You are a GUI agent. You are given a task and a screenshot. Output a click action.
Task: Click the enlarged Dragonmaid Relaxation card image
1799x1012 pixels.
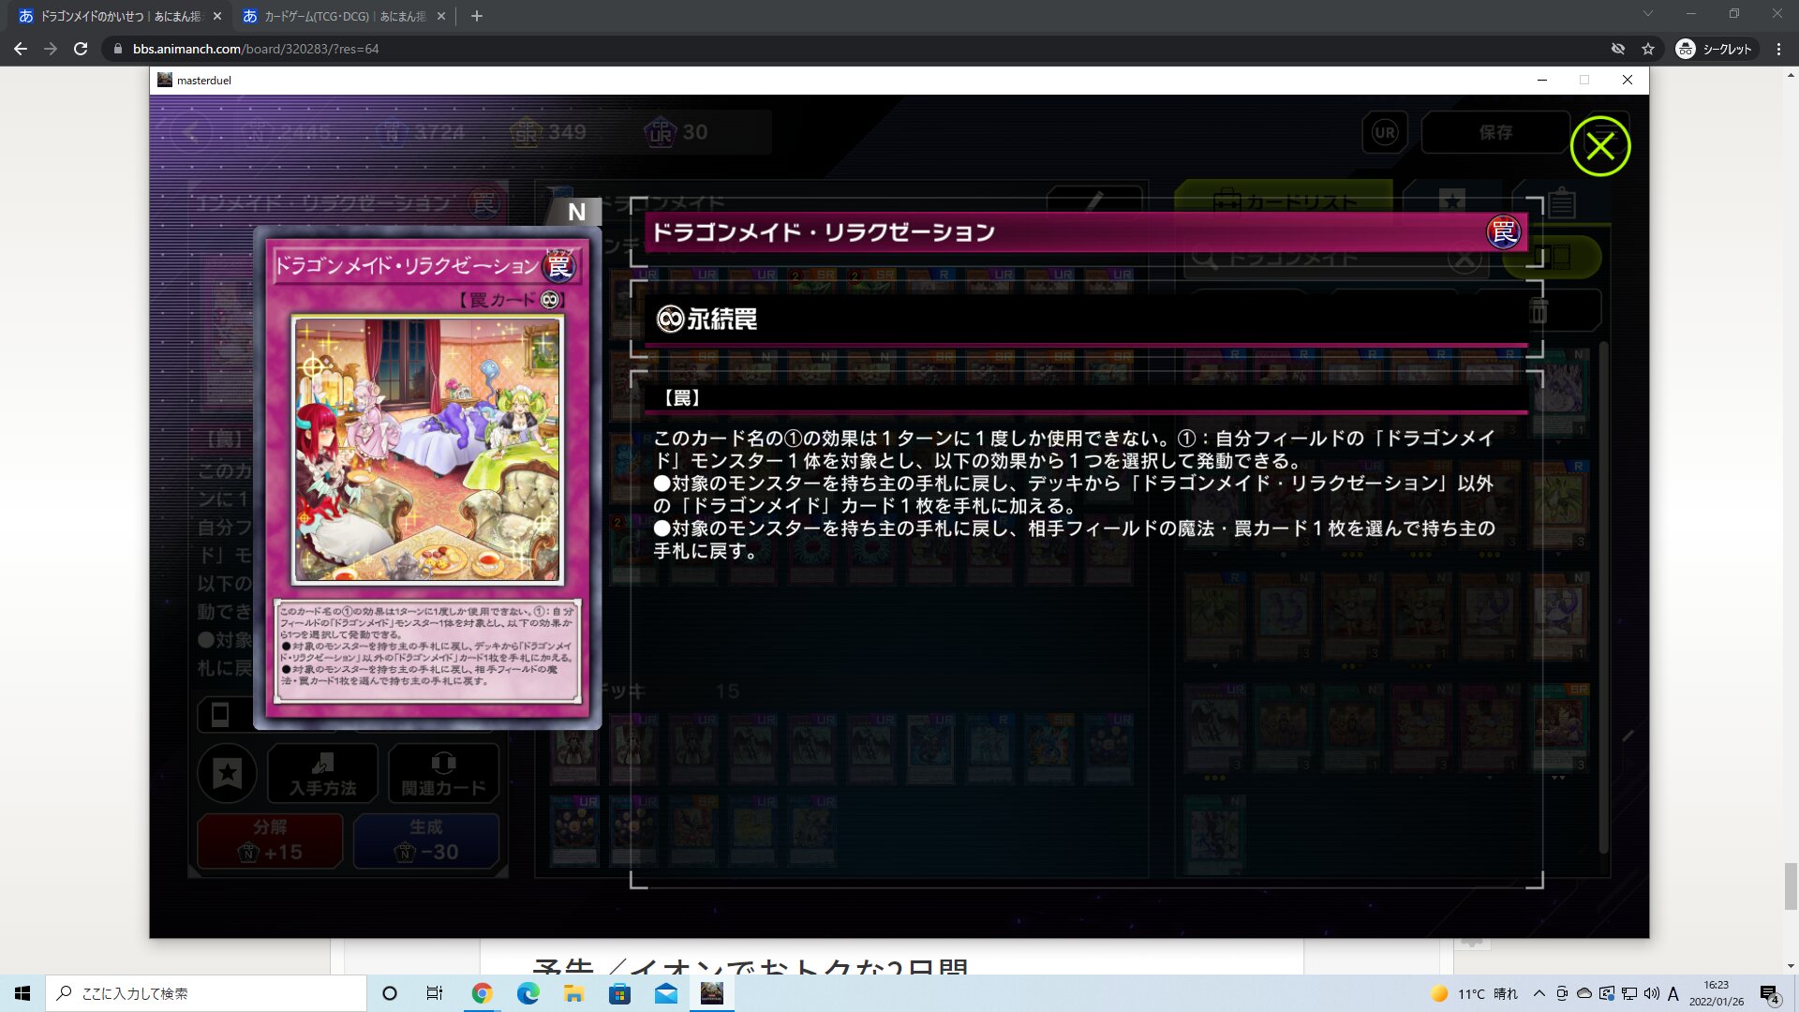427,478
